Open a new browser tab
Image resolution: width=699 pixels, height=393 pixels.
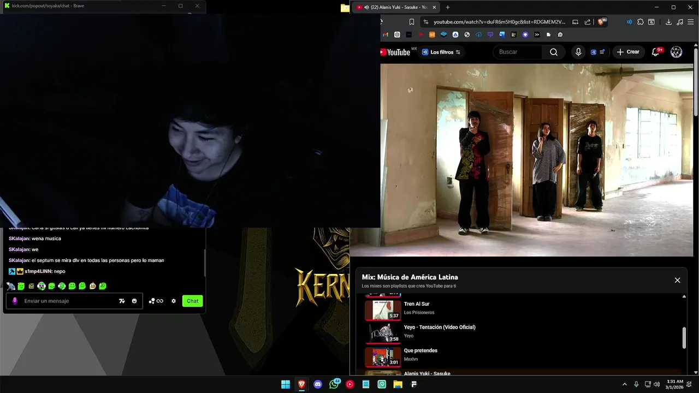pos(448,7)
